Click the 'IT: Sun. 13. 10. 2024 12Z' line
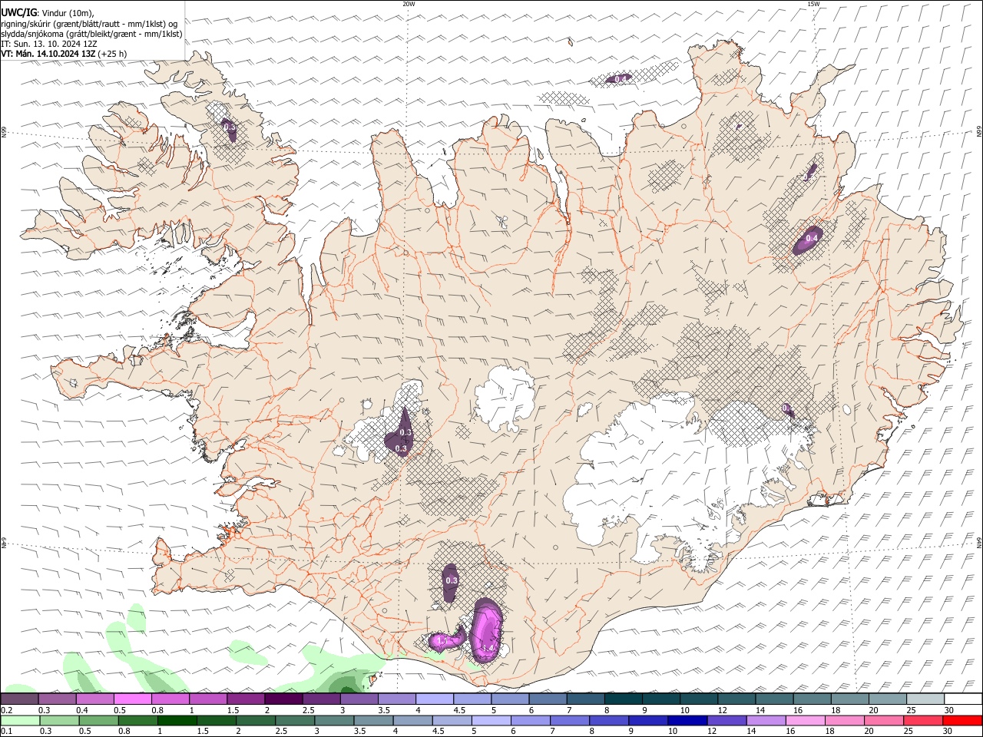 tap(49, 44)
